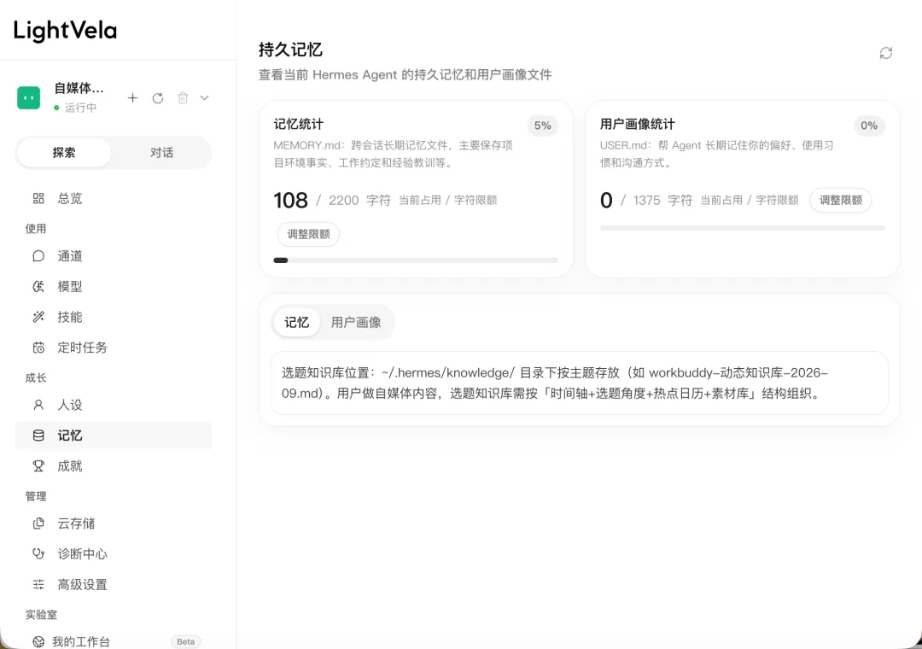Click the 0% user profile badge
The width and height of the screenshot is (922, 649).
(x=869, y=126)
